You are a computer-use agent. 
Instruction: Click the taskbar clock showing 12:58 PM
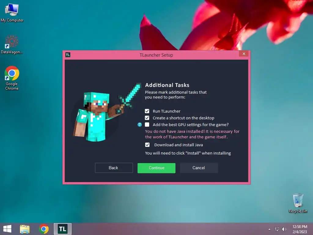click(x=300, y=229)
